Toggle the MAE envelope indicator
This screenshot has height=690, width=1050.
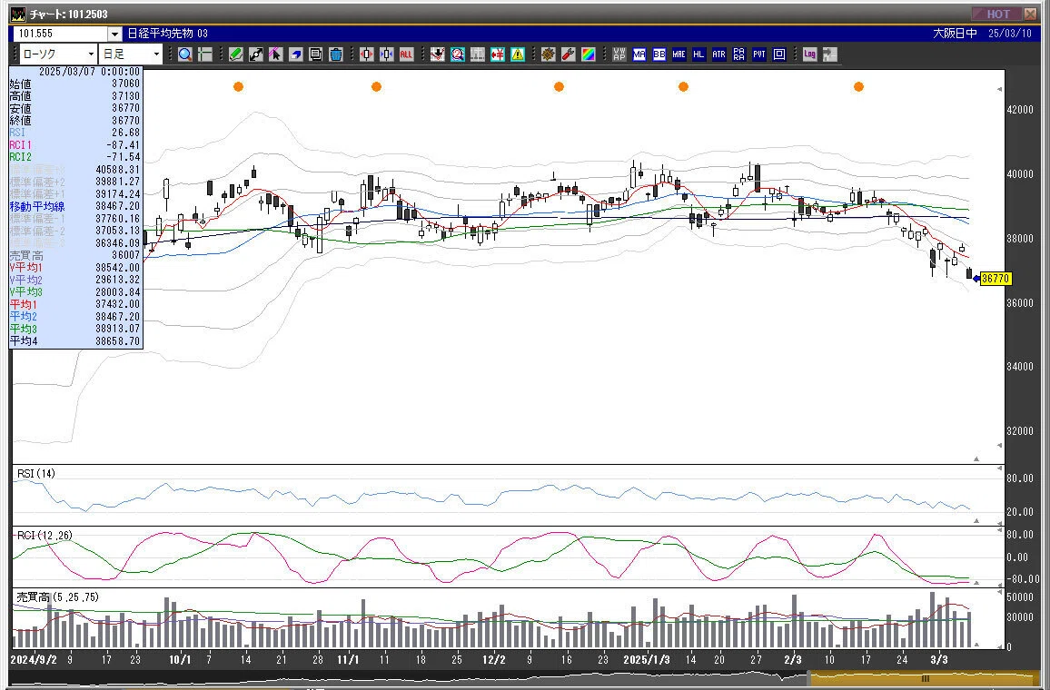[679, 54]
